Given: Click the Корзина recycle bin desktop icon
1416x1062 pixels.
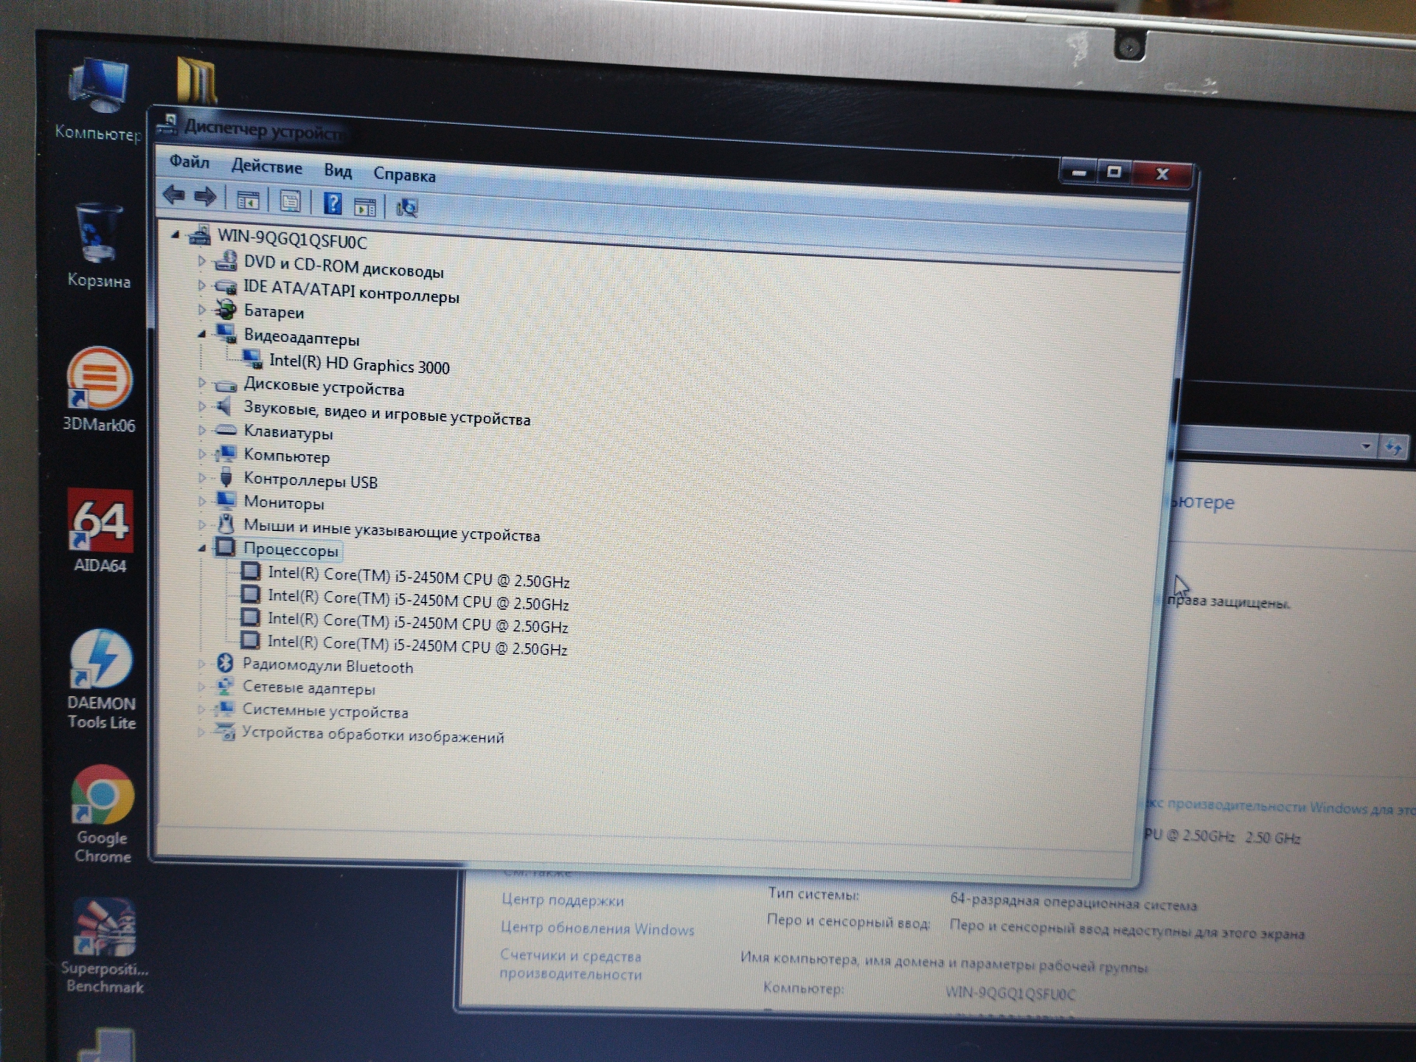Looking at the screenshot, I should [x=99, y=246].
